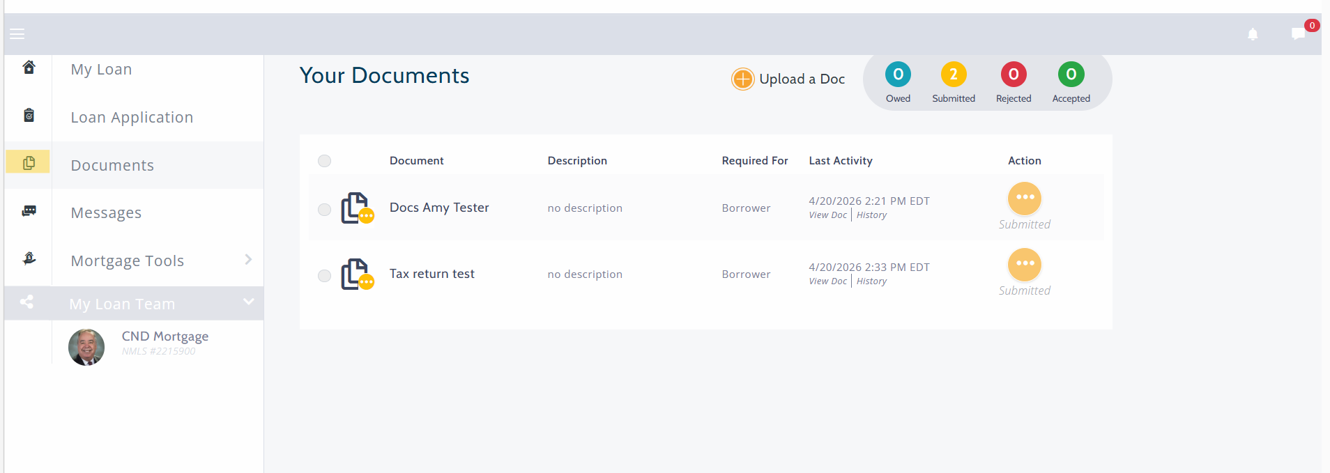The height and width of the screenshot is (473, 1330).
Task: Click the Loan Application clipboard icon
Action: (x=29, y=116)
